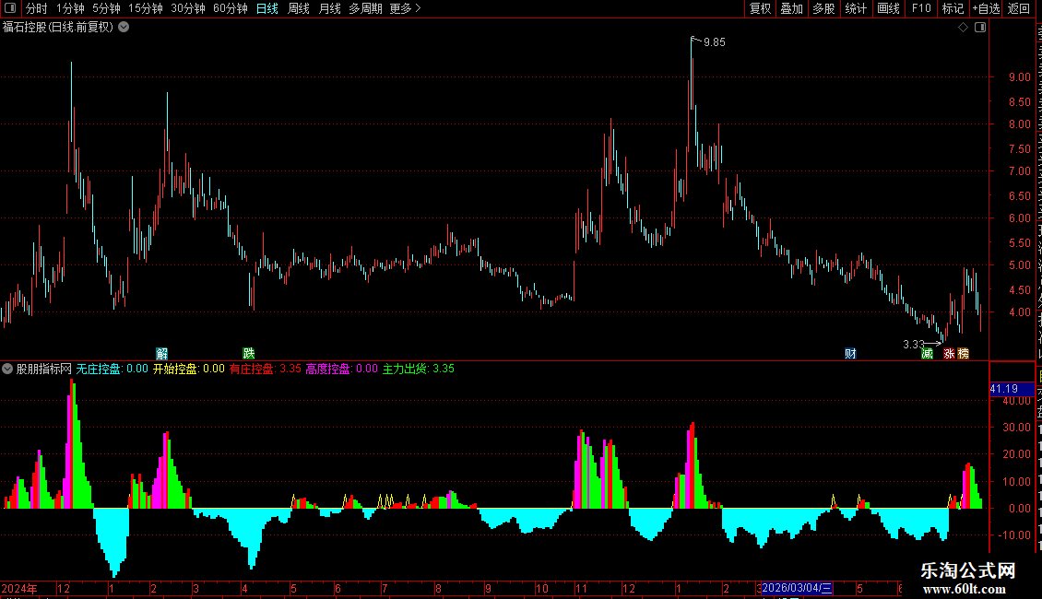Toggle the left sidebar panel icon
The width and height of the screenshot is (1042, 599).
tap(10, 8)
